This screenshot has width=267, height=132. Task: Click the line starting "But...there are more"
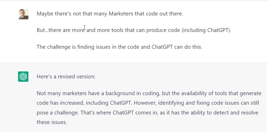coord(134,30)
